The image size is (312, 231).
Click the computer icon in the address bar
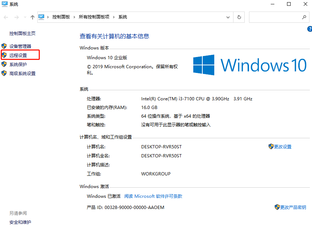(42, 17)
